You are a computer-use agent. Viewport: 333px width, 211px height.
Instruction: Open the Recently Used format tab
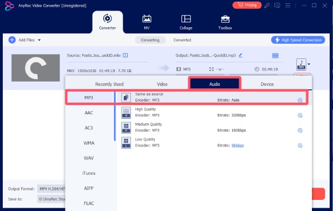coord(109,84)
